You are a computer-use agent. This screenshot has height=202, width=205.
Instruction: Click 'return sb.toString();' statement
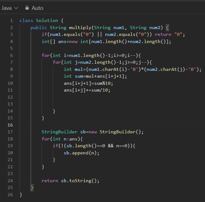[x=70, y=181]
